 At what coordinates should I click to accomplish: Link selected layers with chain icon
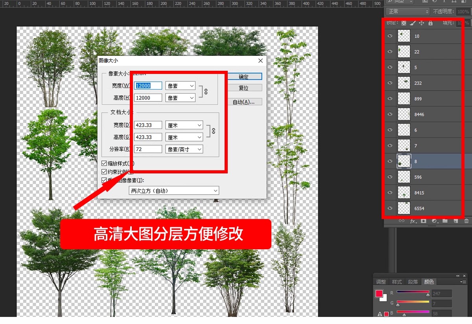click(x=402, y=221)
